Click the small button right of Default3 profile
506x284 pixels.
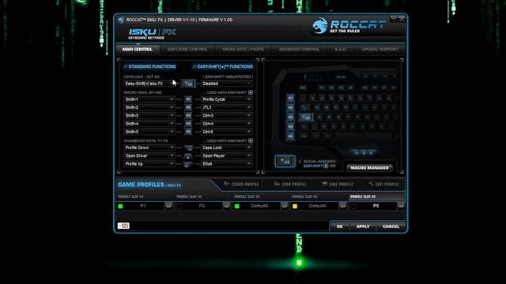(285, 206)
